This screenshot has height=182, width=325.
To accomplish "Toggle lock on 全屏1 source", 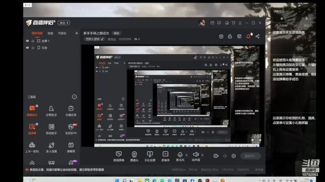I will tap(33, 41).
